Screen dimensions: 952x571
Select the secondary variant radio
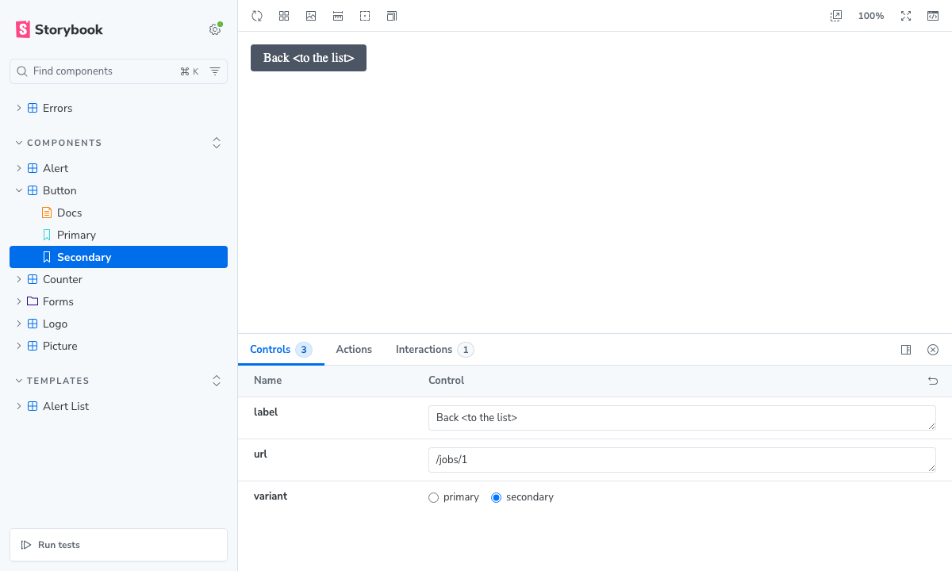point(497,498)
